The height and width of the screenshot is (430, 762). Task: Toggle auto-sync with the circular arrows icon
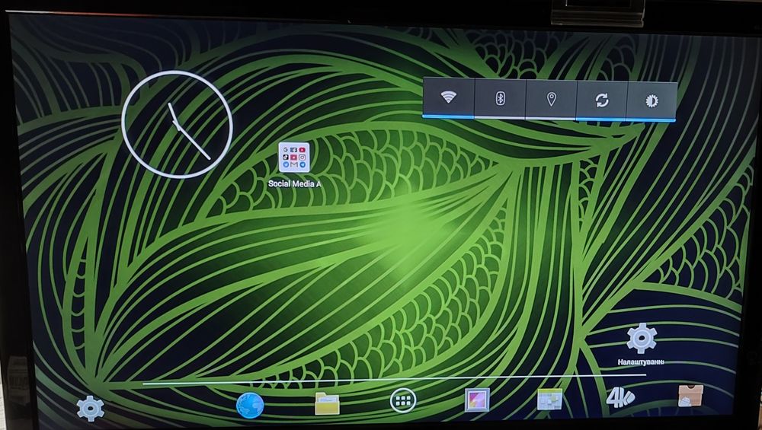tap(602, 100)
